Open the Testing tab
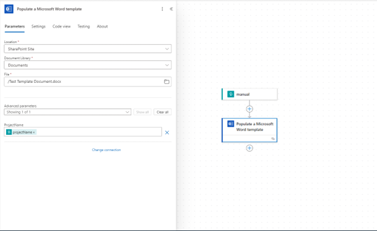This screenshot has width=377, height=231. point(83,27)
